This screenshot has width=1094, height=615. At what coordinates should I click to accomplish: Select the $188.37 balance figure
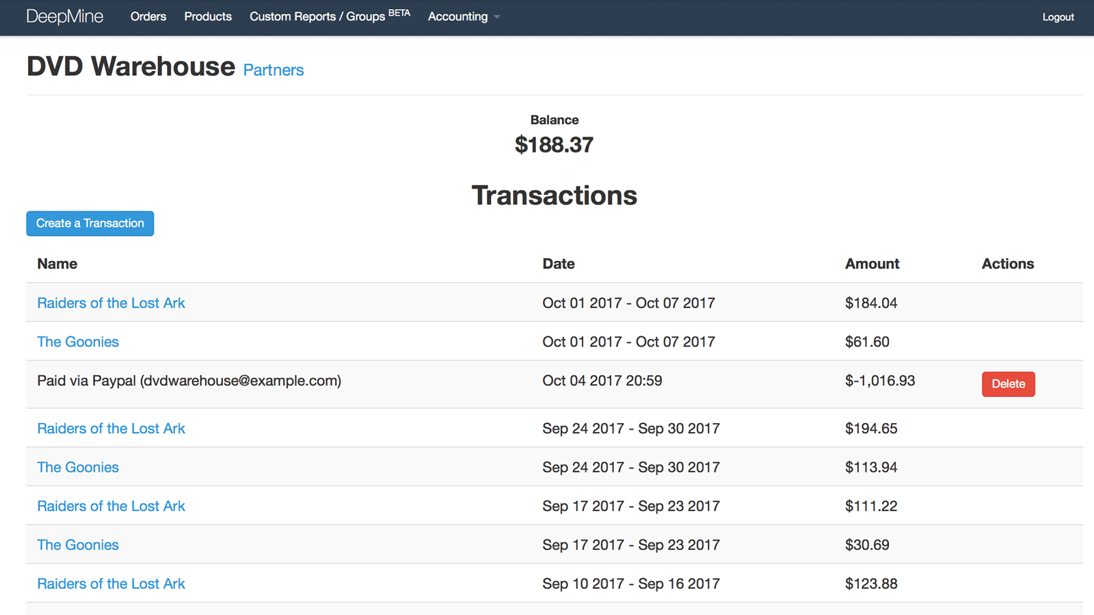pos(554,145)
